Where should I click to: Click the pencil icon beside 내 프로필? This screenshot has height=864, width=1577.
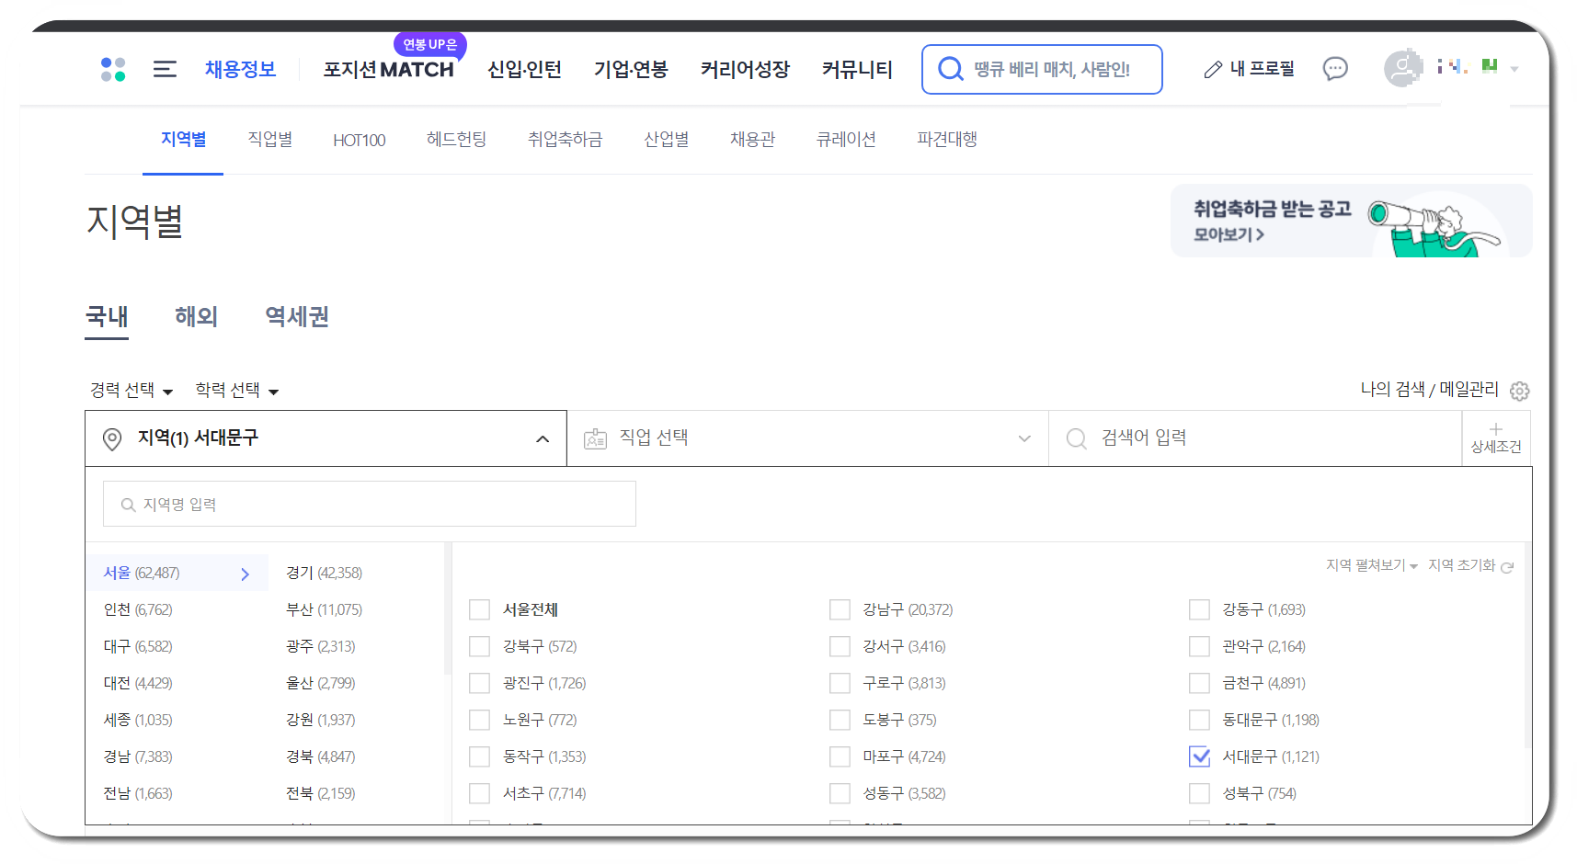point(1212,68)
